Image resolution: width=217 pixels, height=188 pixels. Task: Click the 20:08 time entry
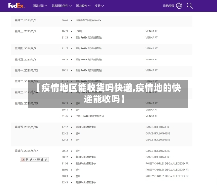point(65,20)
